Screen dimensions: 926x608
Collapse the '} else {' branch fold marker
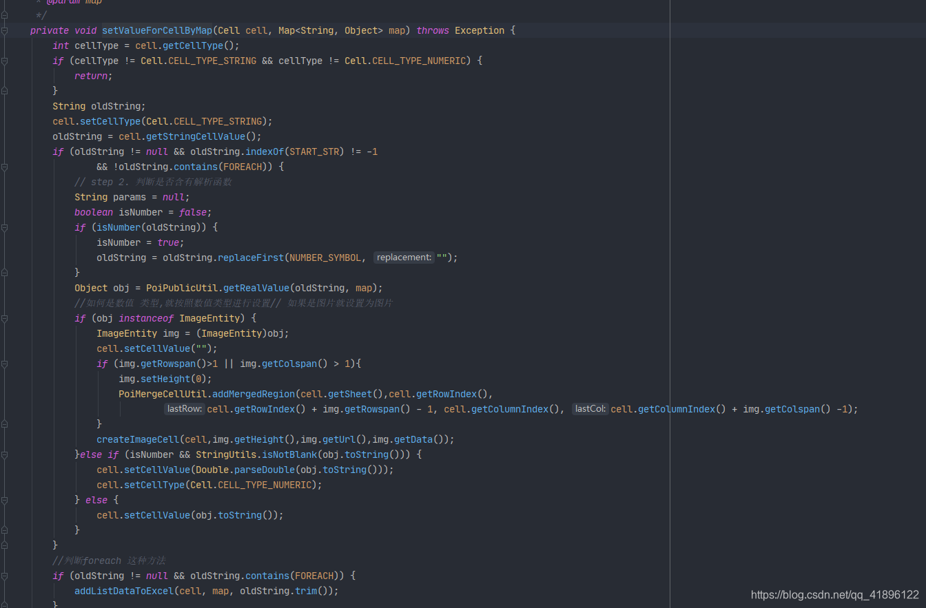click(4, 501)
